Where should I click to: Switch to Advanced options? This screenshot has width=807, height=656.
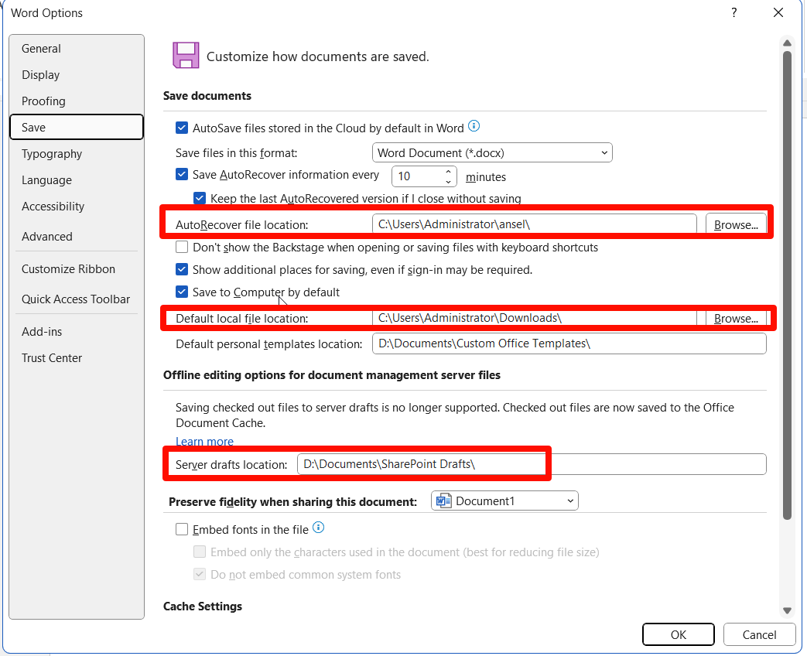pyautogui.click(x=77, y=236)
